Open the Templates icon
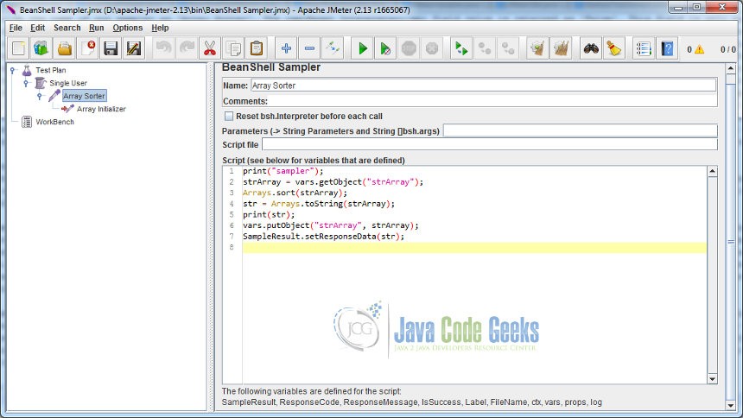The image size is (743, 418). (x=41, y=48)
